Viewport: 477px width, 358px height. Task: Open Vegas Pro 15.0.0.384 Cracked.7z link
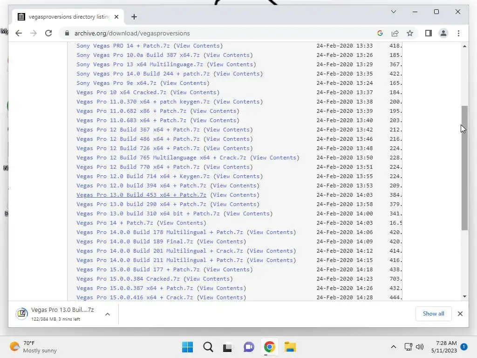[128, 279]
